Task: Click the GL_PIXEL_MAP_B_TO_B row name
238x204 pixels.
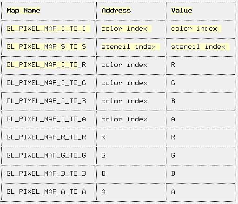Action: 46,174
